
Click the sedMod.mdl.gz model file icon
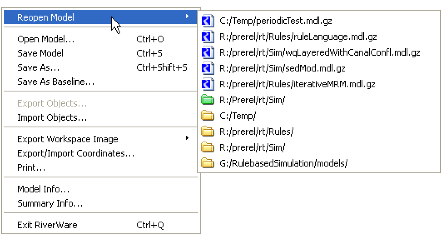(208, 68)
